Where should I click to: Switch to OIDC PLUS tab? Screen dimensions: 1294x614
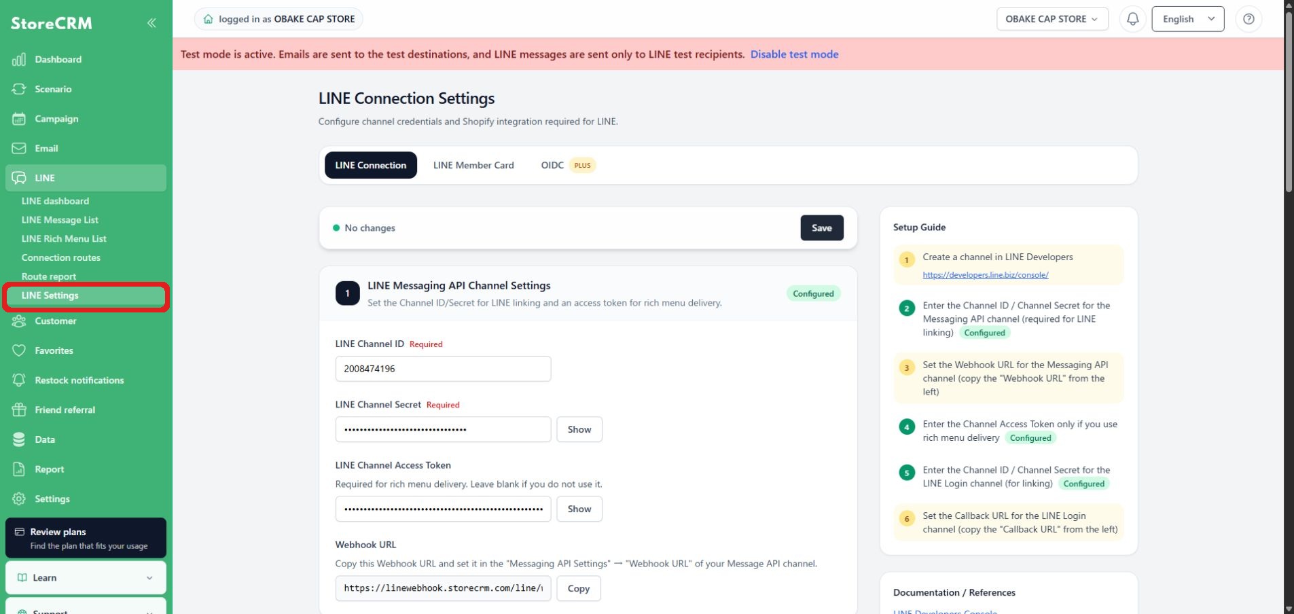click(x=568, y=165)
